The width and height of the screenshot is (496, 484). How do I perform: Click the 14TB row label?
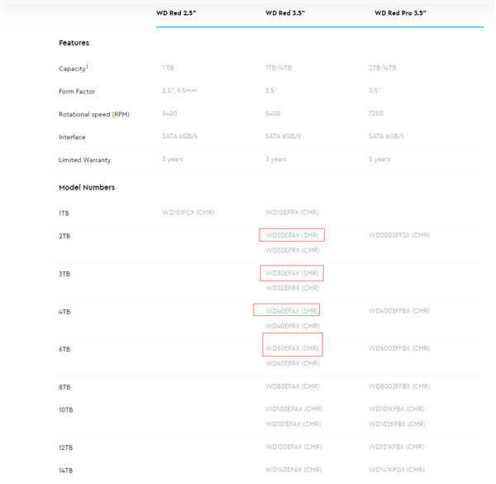66,471
